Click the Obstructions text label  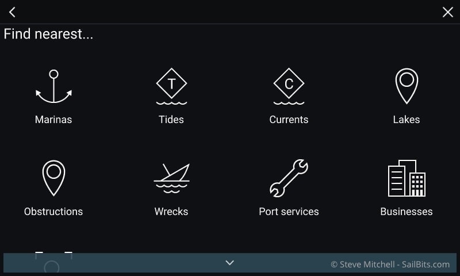pos(53,212)
